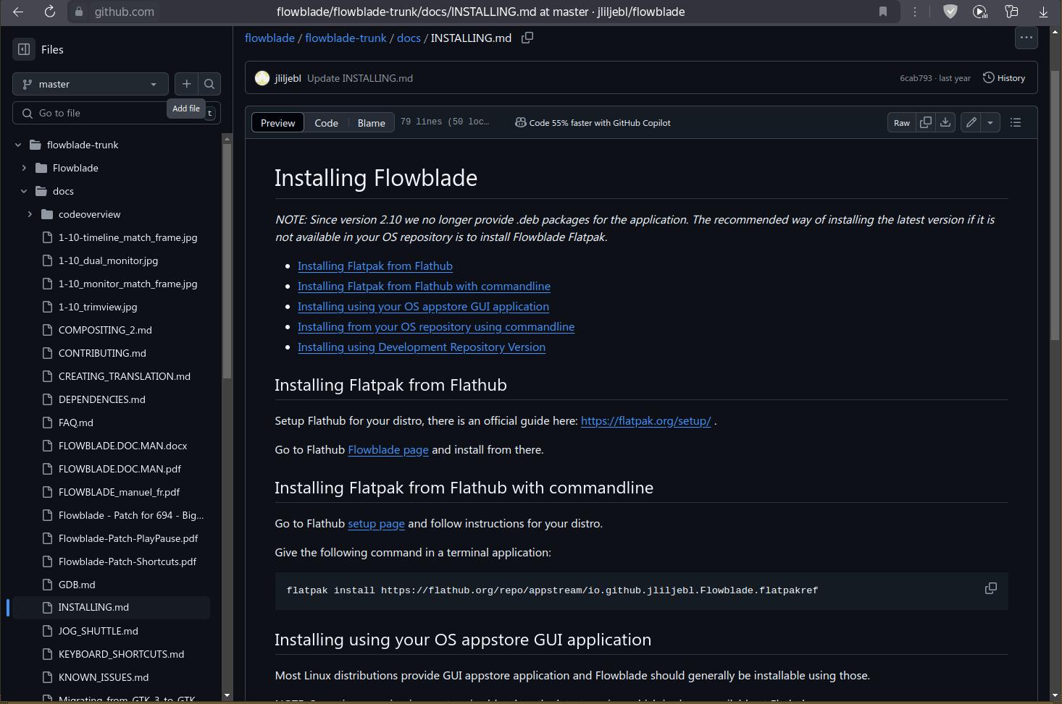This screenshot has height=704, width=1062.
Task: Copy raw file content icon
Action: tap(925, 122)
